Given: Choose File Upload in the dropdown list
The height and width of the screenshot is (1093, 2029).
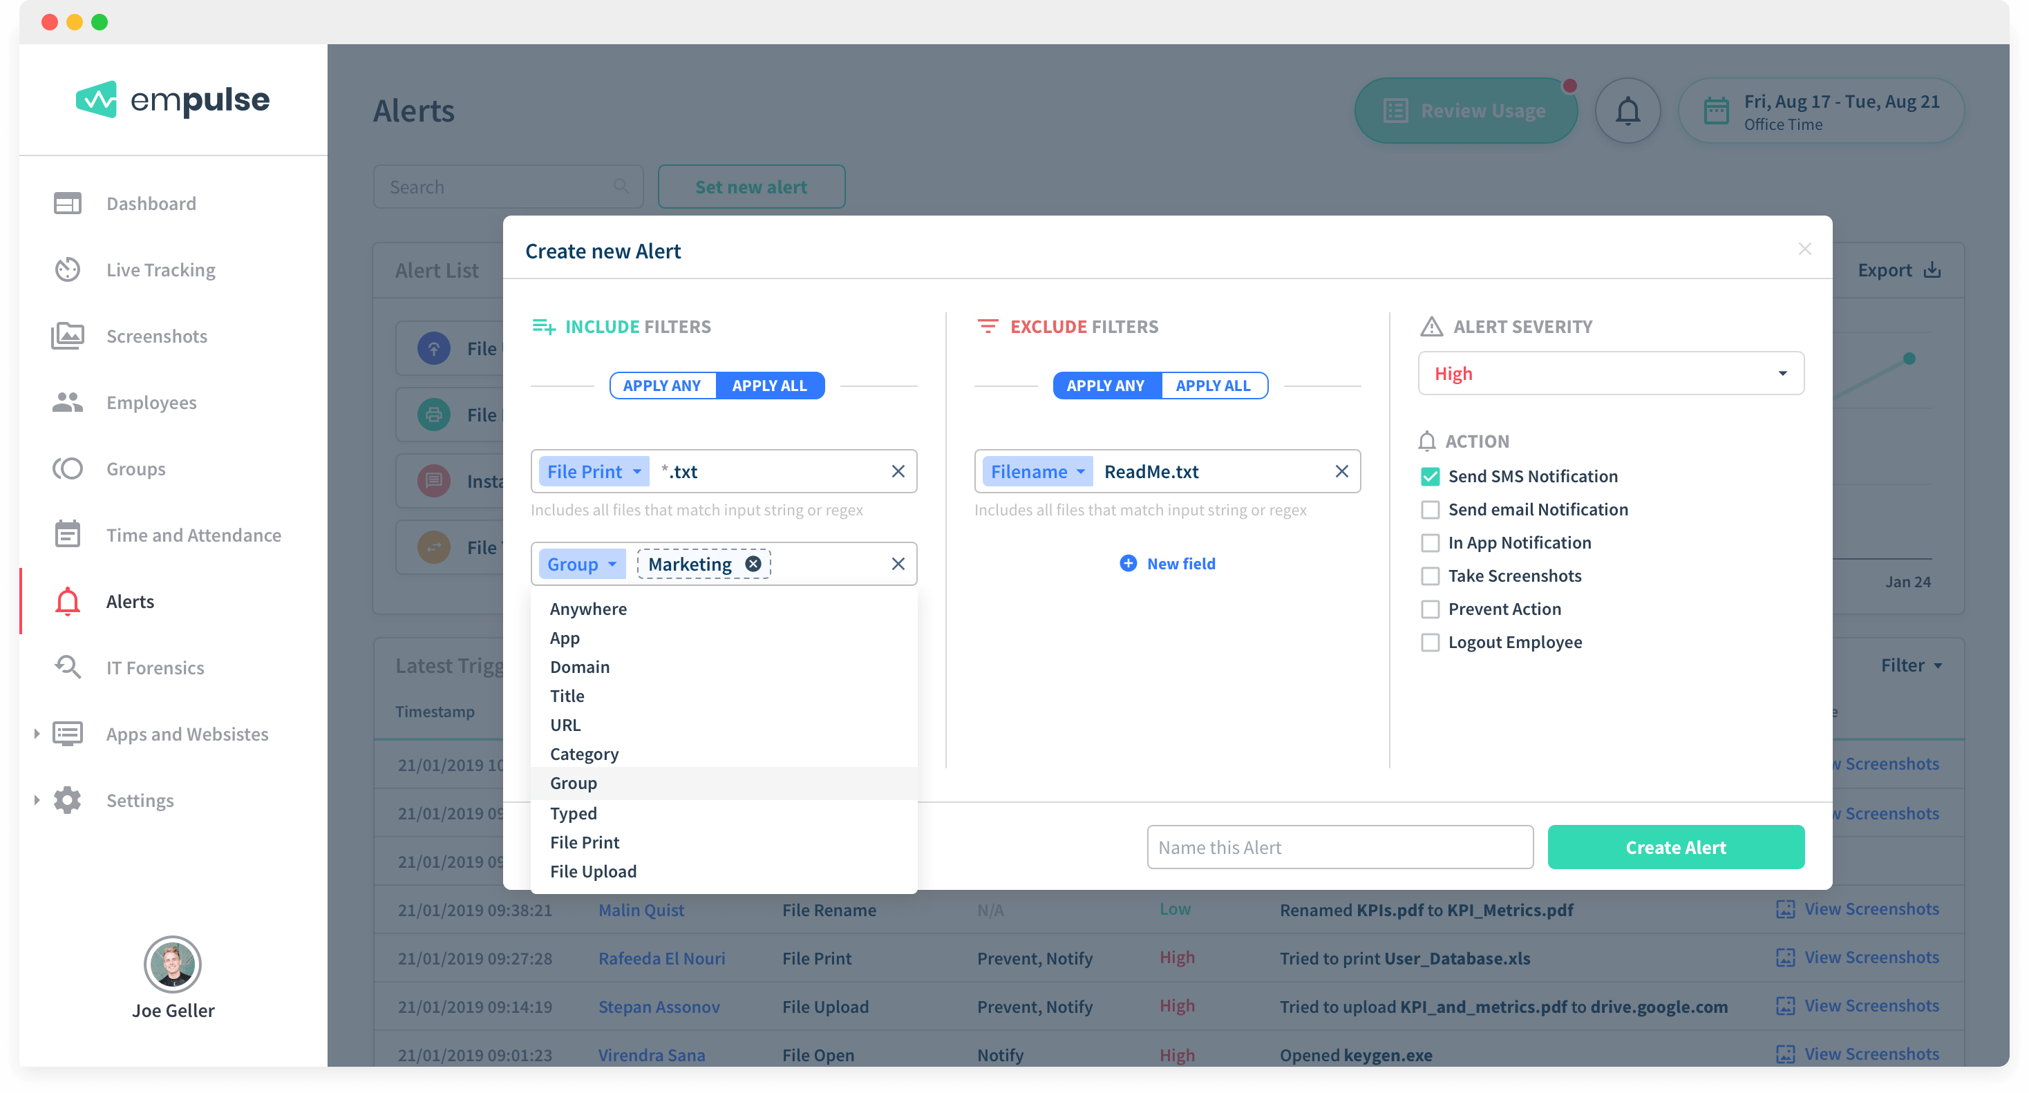Looking at the screenshot, I should (593, 872).
